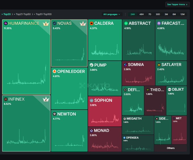Click the PUMP pill logo icon

[92, 65]
